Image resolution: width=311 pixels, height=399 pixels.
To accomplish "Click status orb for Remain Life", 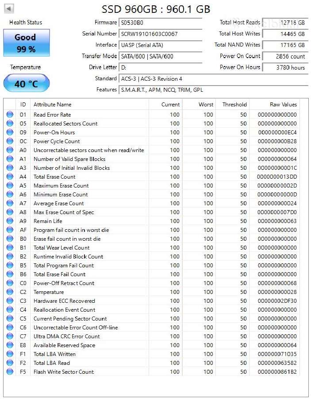I will point(10,221).
